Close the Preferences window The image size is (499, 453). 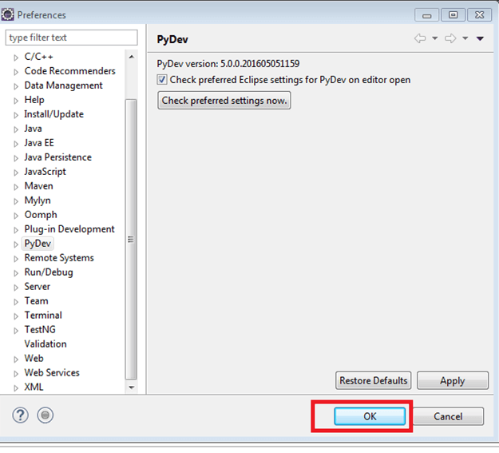pyautogui.click(x=479, y=15)
